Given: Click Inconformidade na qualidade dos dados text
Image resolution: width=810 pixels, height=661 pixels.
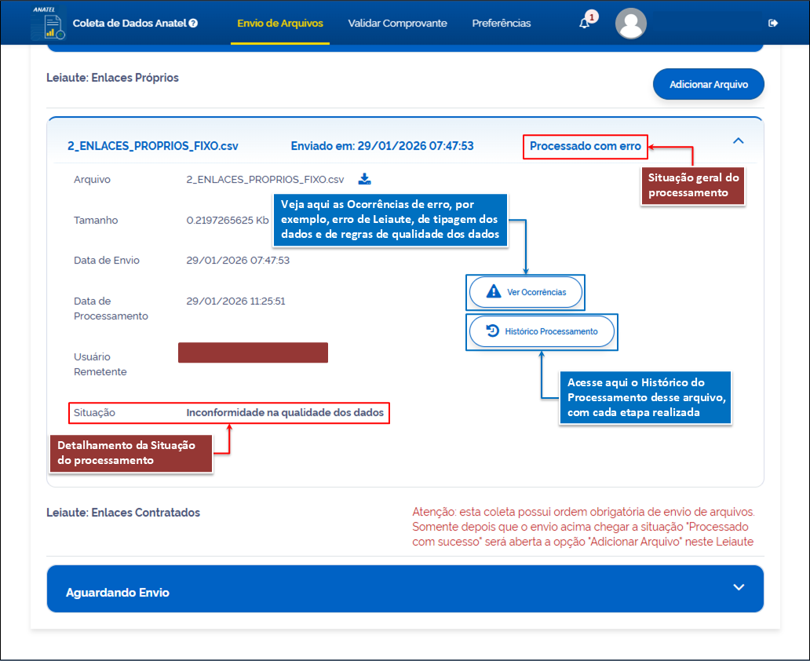Looking at the screenshot, I should (x=285, y=412).
